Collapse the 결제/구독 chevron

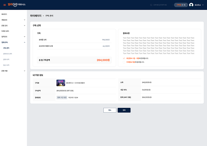(25, 42)
